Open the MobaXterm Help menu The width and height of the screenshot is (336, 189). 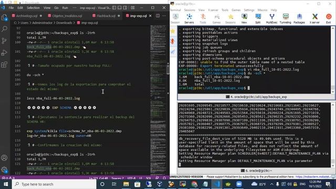[274, 10]
